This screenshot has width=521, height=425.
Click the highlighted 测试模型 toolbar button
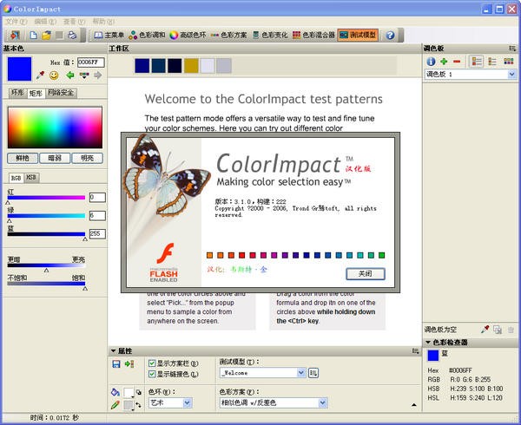[358, 35]
